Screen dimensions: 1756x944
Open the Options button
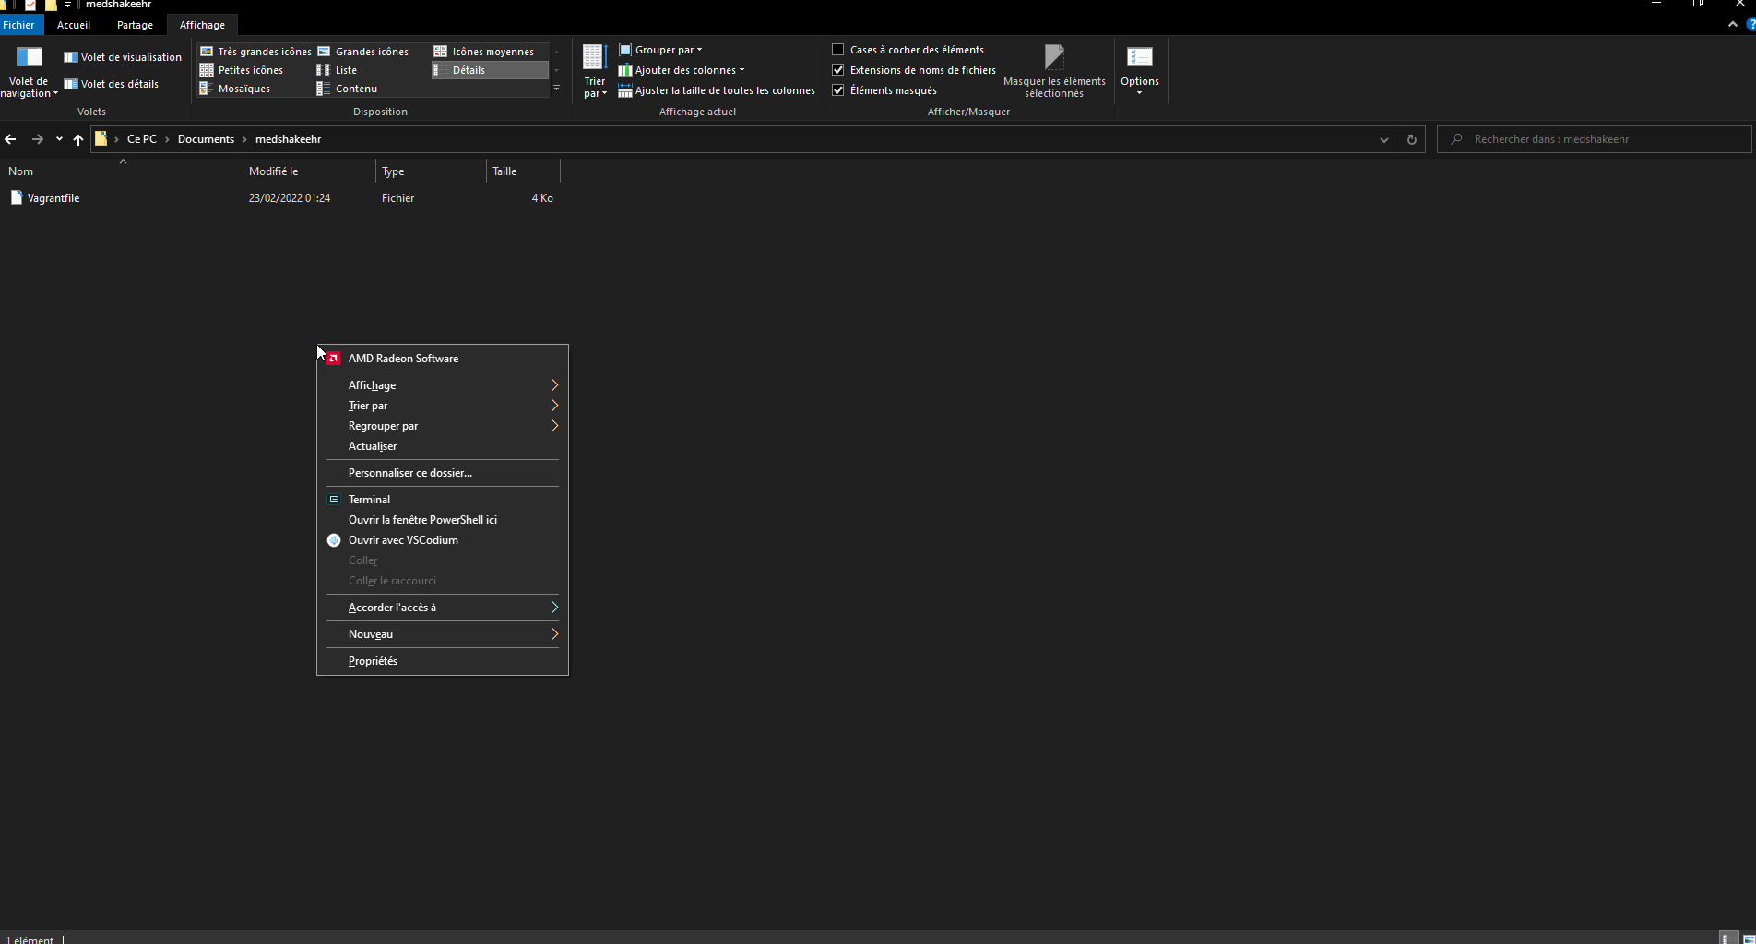(1140, 71)
